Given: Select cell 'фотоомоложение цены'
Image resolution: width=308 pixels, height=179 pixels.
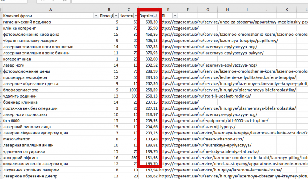Looking at the screenshot, I should tap(51, 71).
